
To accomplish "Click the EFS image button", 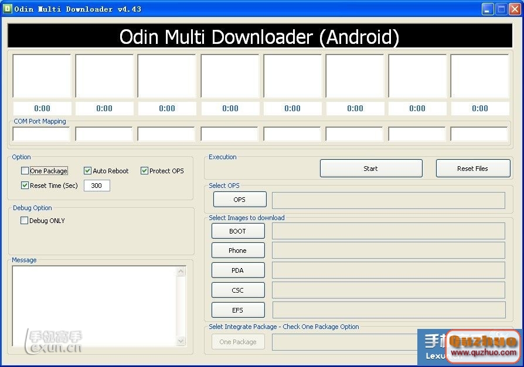I will point(238,310).
